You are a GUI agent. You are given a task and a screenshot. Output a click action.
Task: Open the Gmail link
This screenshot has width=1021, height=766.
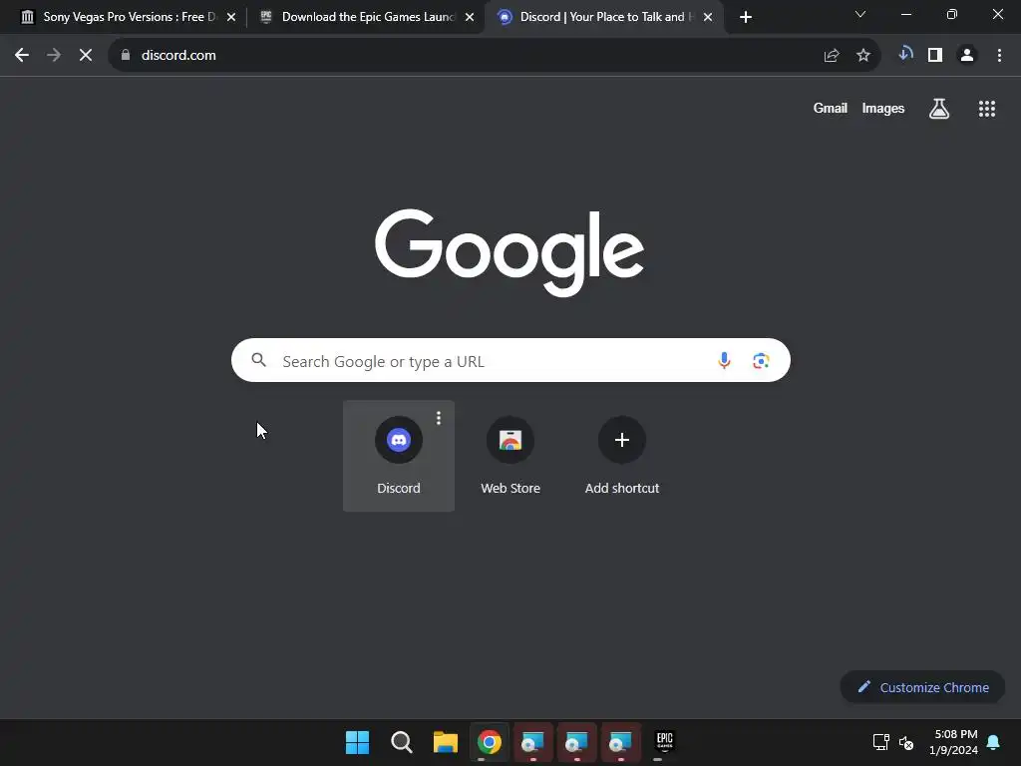[831, 108]
